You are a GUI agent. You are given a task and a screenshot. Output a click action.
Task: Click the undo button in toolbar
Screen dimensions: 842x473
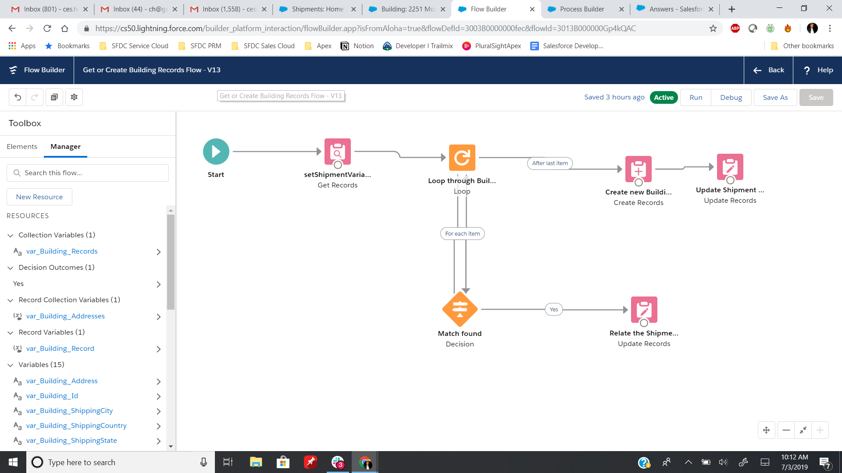[x=18, y=97]
